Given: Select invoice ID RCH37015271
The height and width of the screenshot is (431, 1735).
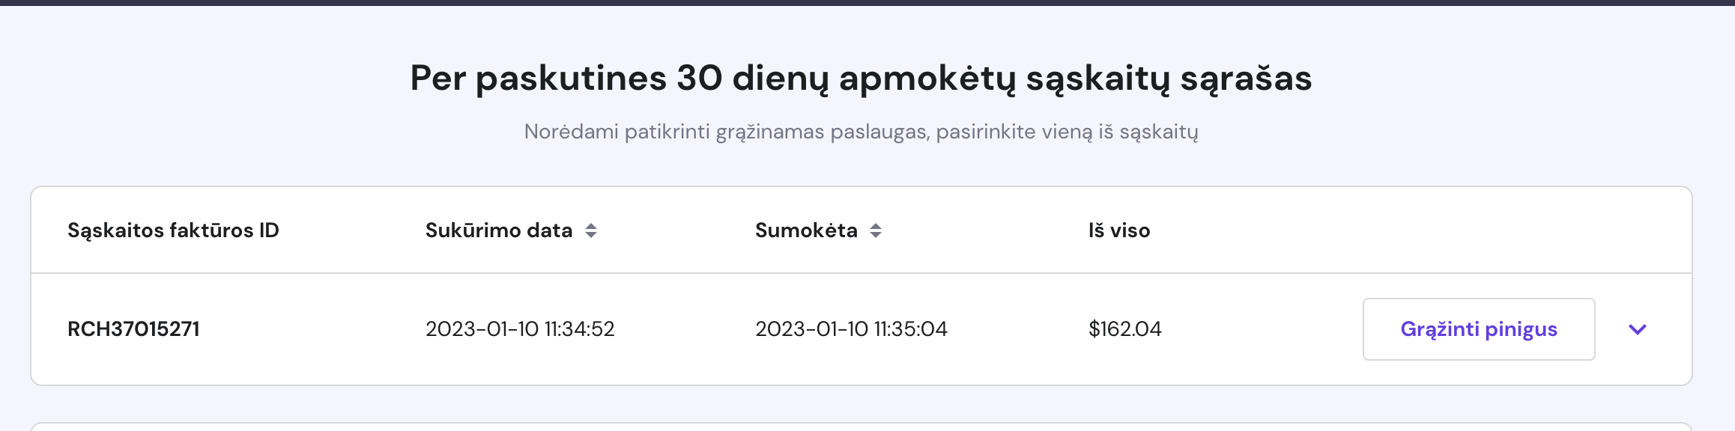Looking at the screenshot, I should click(133, 329).
